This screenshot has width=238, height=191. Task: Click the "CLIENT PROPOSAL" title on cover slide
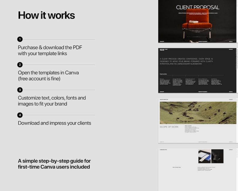[198, 7]
